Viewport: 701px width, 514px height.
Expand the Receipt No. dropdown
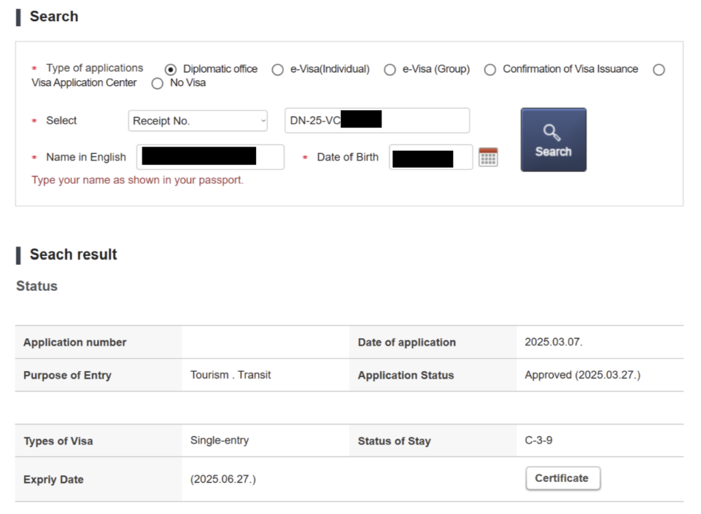(198, 121)
